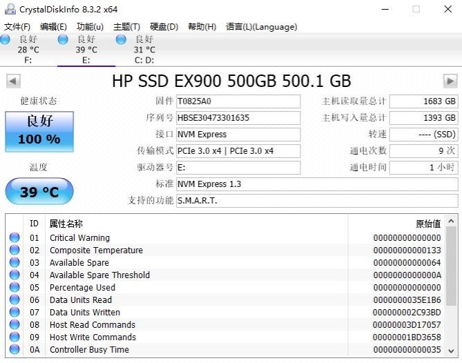Switch to the E: drive tab
Image resolution: width=462 pixels, height=363 pixels.
point(86,50)
